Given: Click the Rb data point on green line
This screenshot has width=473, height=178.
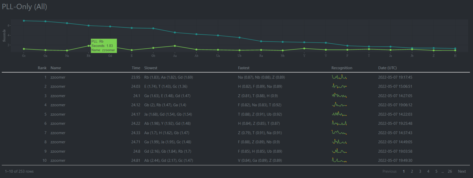Looking at the screenshot, I should click(88, 46).
